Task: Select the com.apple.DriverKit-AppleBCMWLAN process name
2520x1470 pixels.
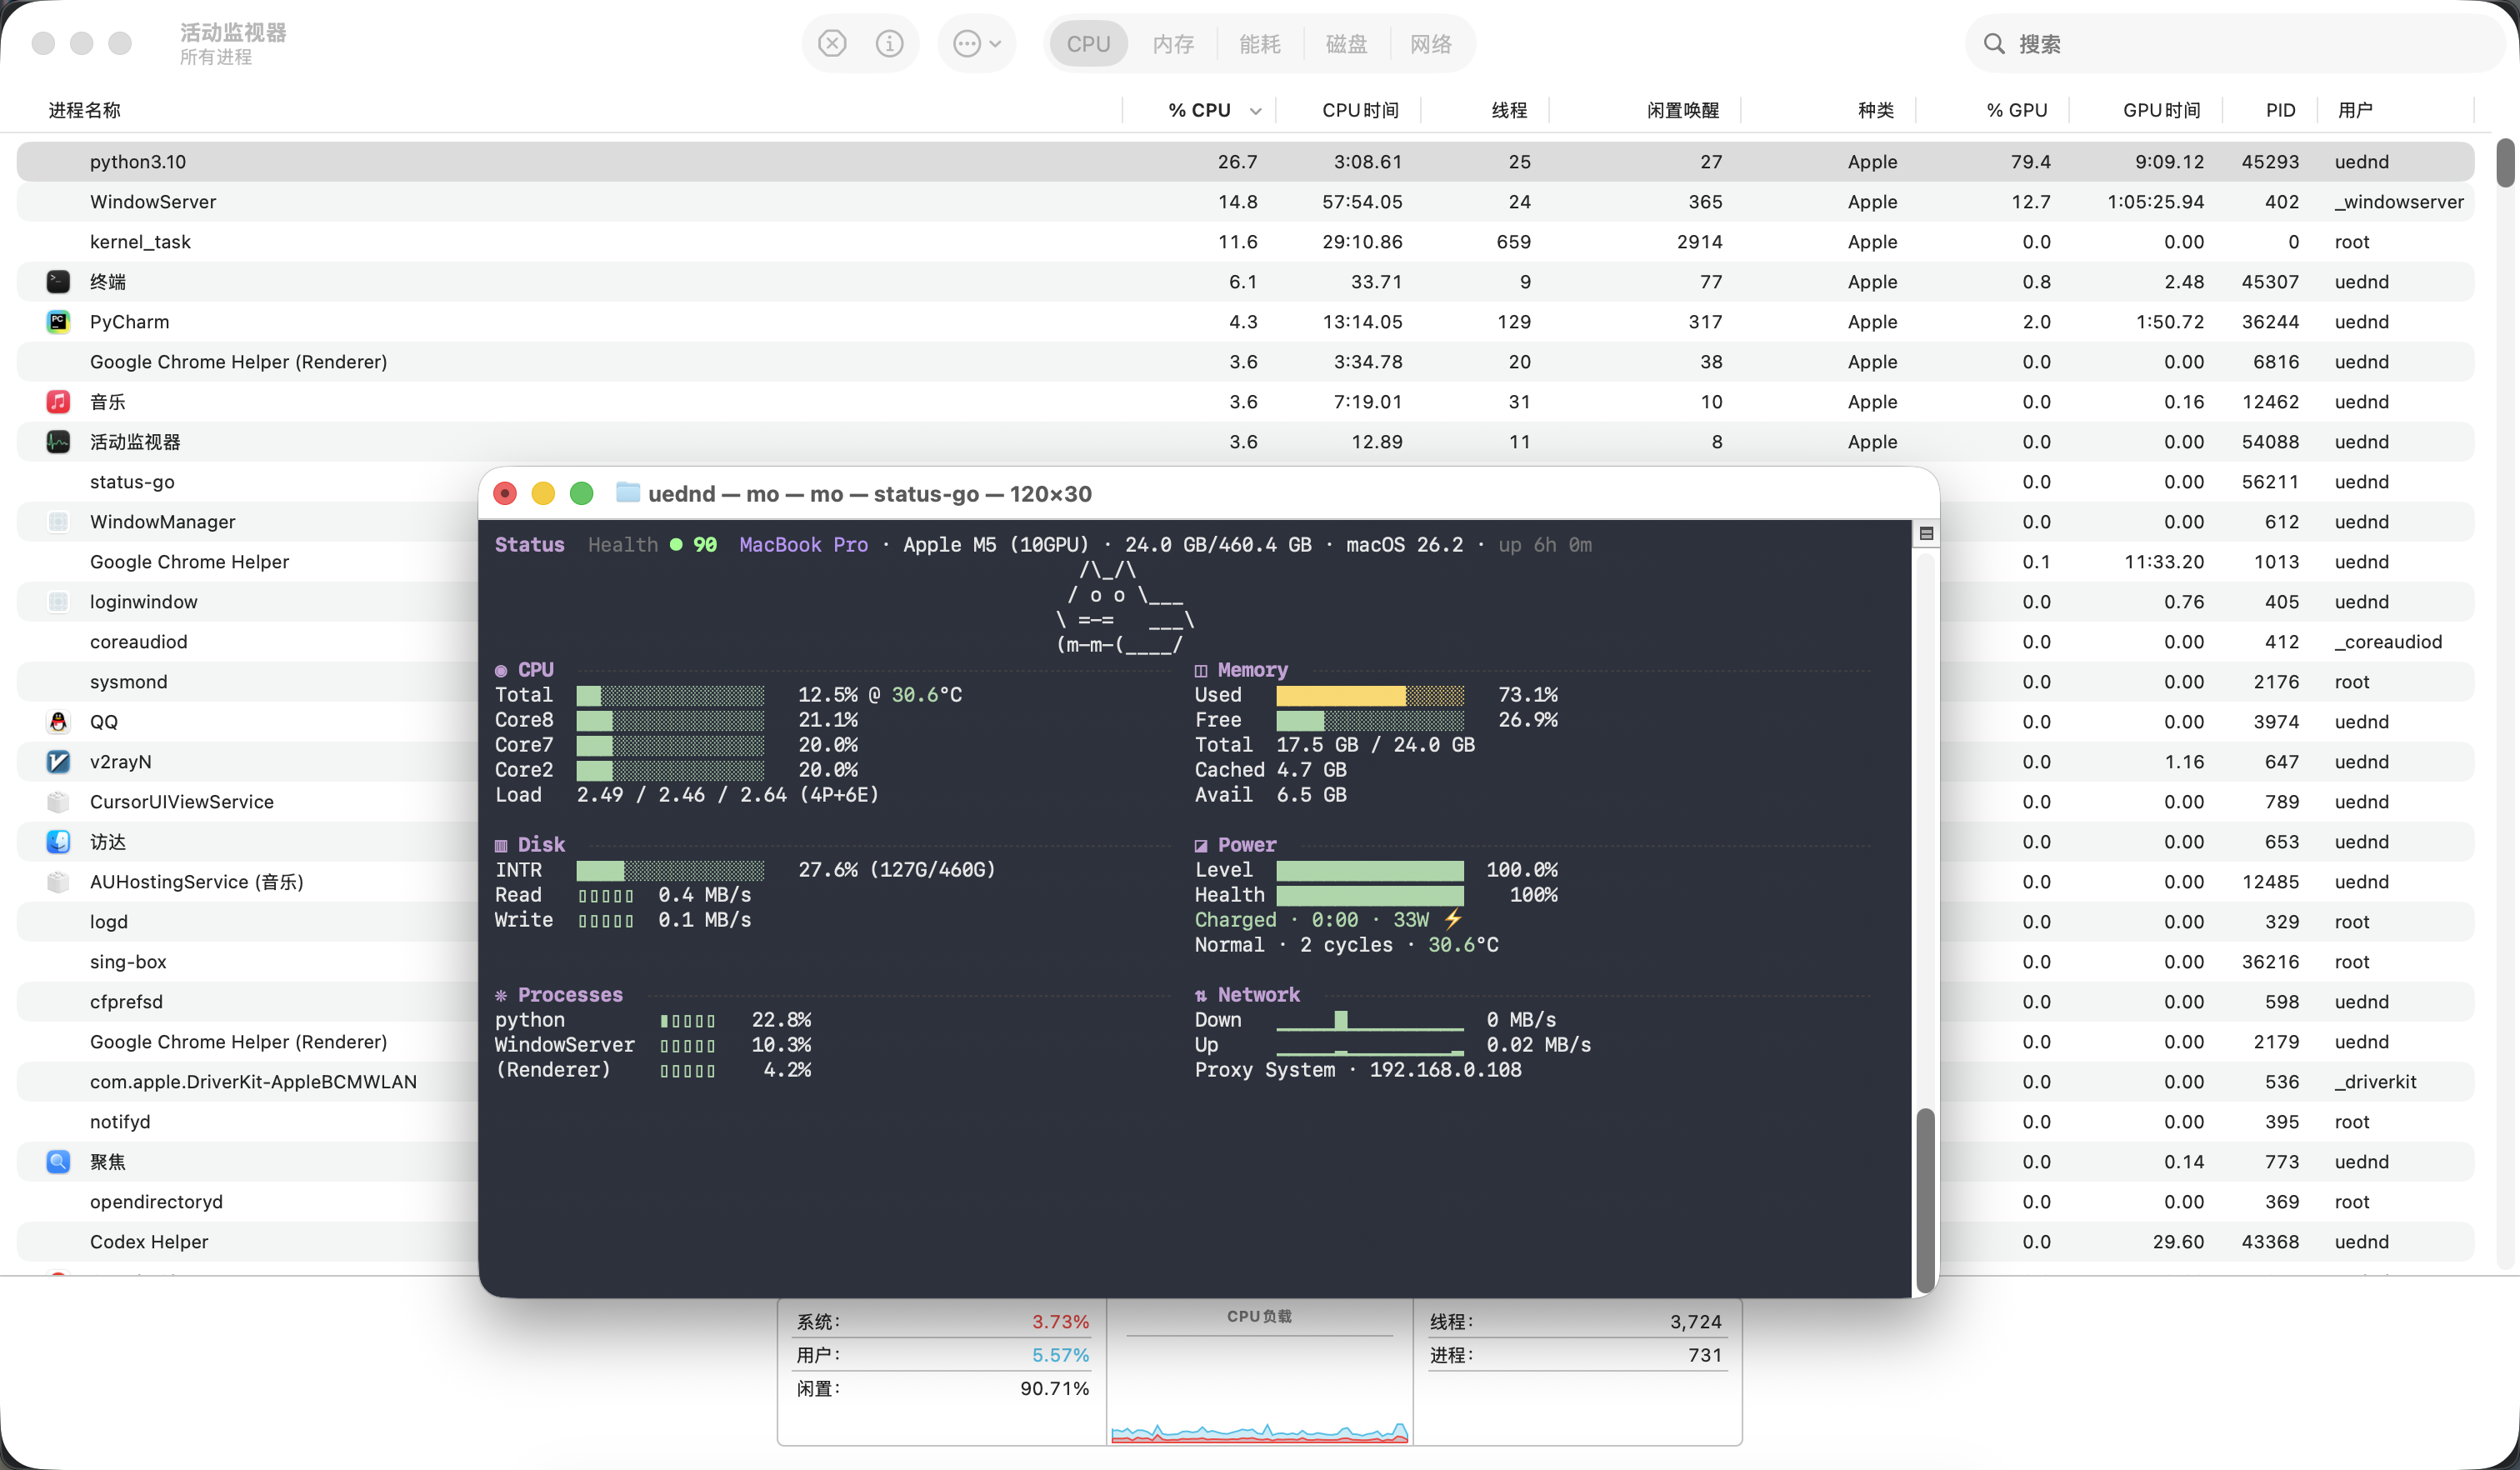Action: pos(253,1082)
